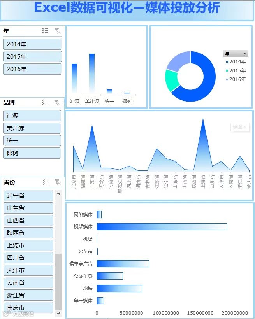Filter by brand 统一
This screenshot has width=255, height=319.
(x=32, y=140)
